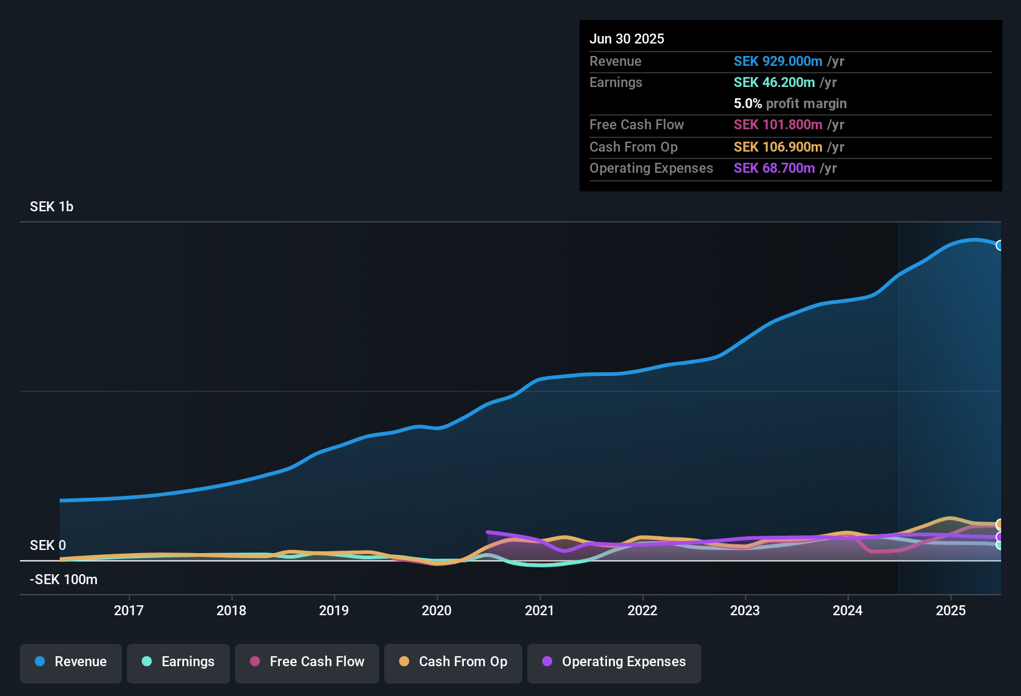The width and height of the screenshot is (1021, 696).
Task: Click the Revenue row label in tooltip
Action: point(615,61)
